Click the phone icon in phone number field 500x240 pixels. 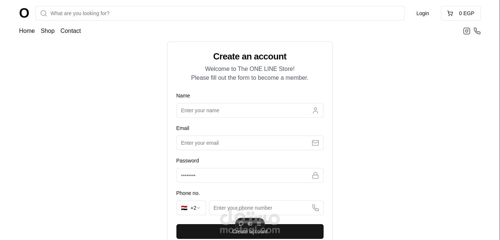coord(315,208)
